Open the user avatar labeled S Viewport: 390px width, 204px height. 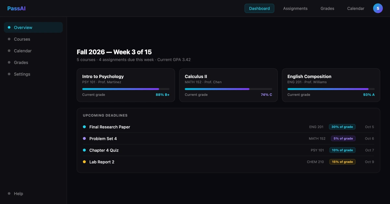tap(378, 8)
